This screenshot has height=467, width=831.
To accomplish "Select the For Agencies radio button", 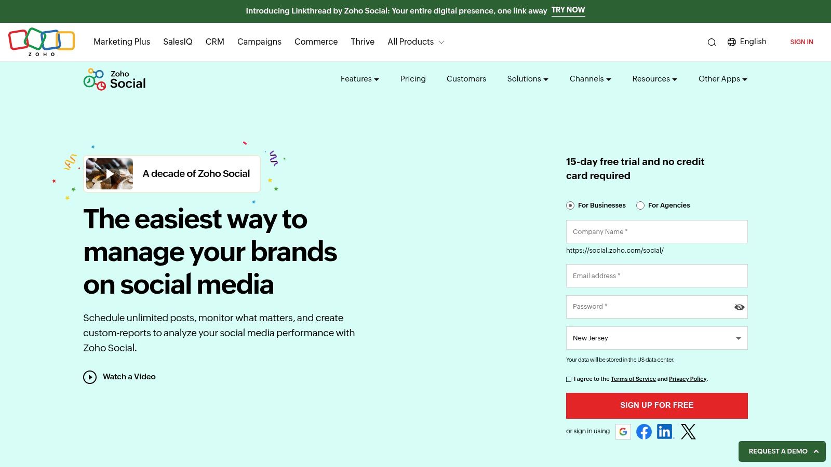I will [640, 205].
